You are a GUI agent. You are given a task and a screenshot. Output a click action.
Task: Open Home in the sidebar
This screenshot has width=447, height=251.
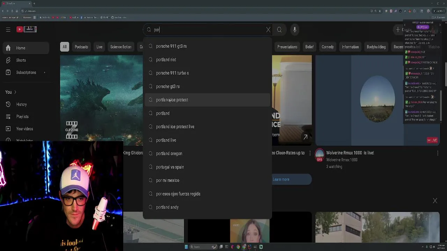point(26,48)
